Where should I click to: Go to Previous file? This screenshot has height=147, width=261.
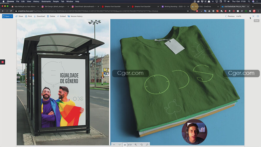230,16
